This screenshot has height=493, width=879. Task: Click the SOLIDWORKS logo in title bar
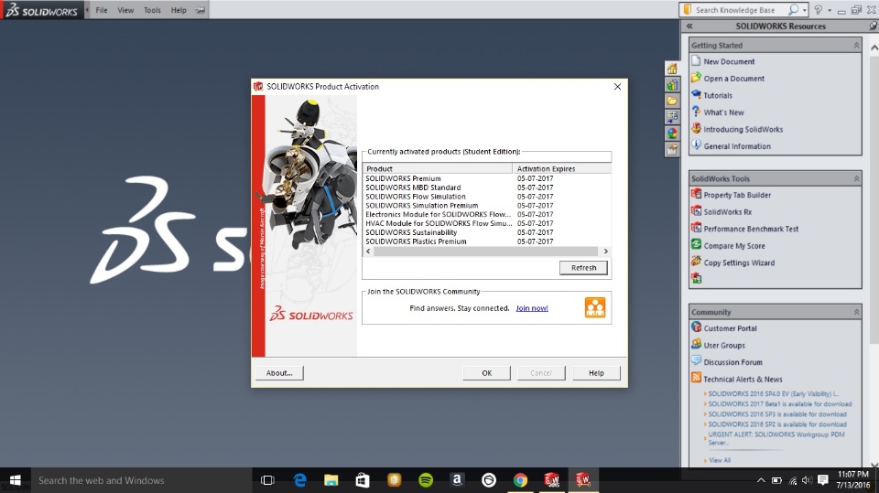(x=41, y=10)
